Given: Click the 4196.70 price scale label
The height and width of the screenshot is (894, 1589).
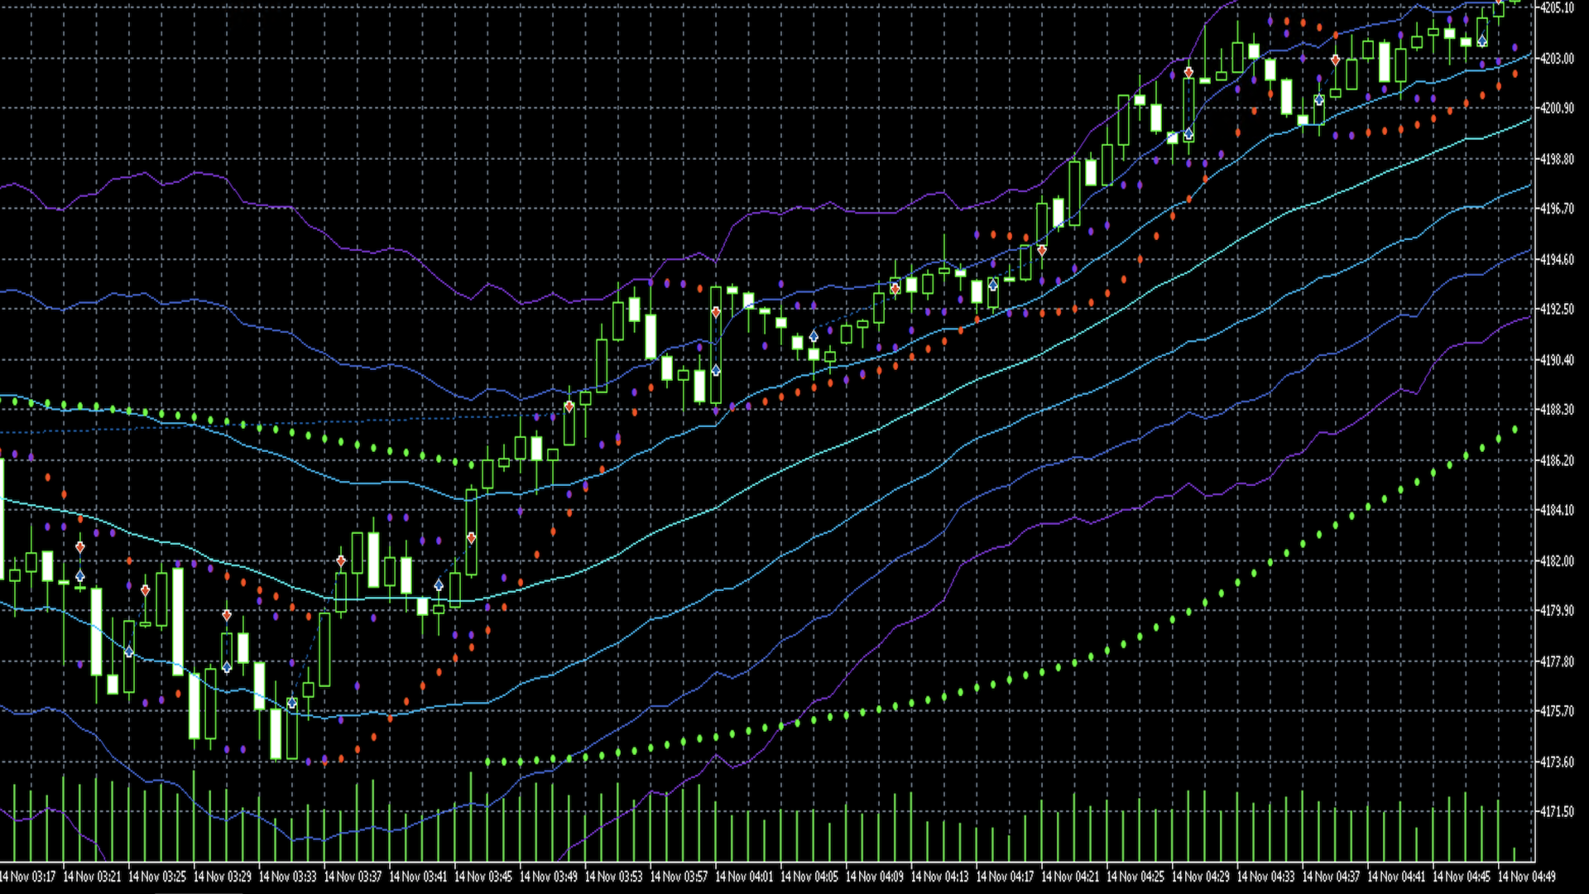Looking at the screenshot, I should pos(1557,209).
